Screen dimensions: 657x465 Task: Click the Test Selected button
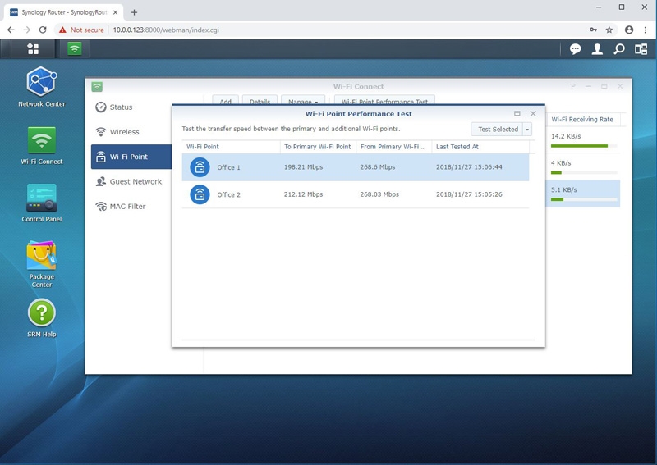[x=497, y=130]
